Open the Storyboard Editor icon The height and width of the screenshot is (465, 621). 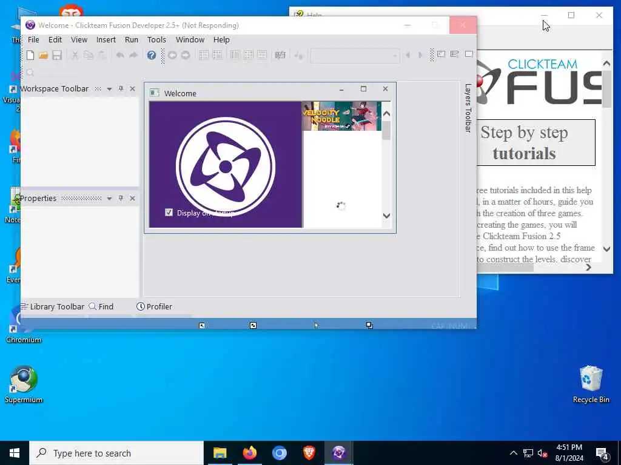click(x=204, y=55)
